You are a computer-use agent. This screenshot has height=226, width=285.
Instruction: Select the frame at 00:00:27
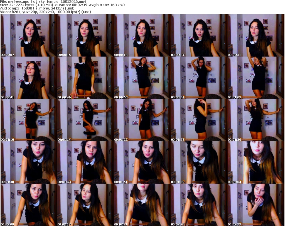(x=199, y=35)
